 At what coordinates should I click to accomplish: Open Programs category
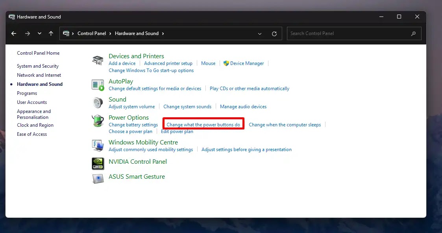pyautogui.click(x=27, y=93)
